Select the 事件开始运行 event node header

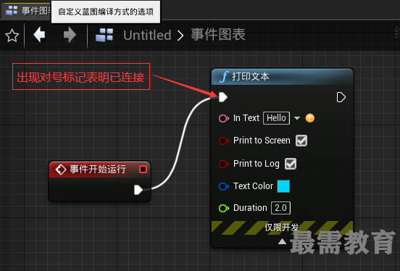coord(99,169)
